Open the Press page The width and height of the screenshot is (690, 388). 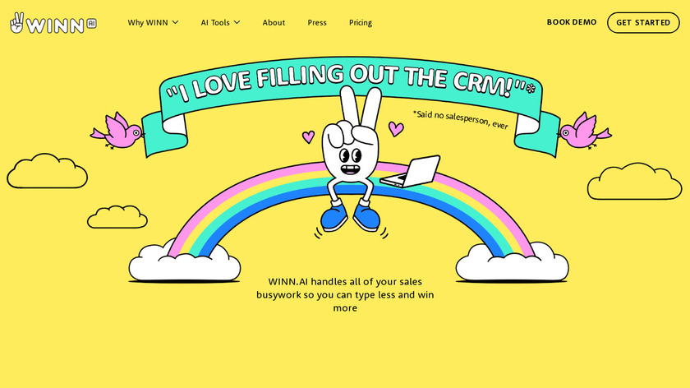[x=317, y=22]
